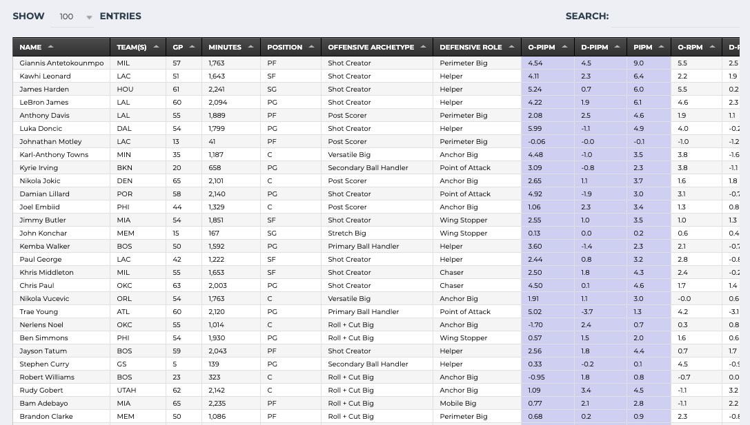This screenshot has width=750, height=425.
Task: Sort by PIPM column header
Action: pos(649,47)
